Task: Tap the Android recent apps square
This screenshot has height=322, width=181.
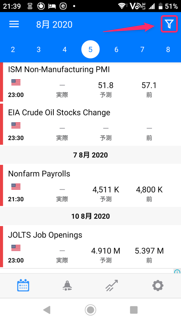Action: [x=134, y=310]
